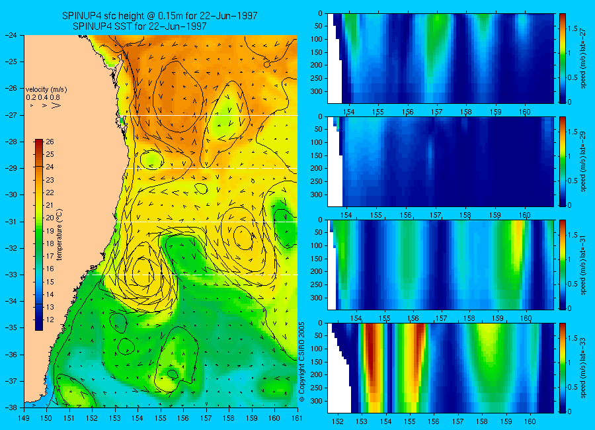
Task: Click the 160 longitude tick under lat=-29 section
Action: click(525, 216)
